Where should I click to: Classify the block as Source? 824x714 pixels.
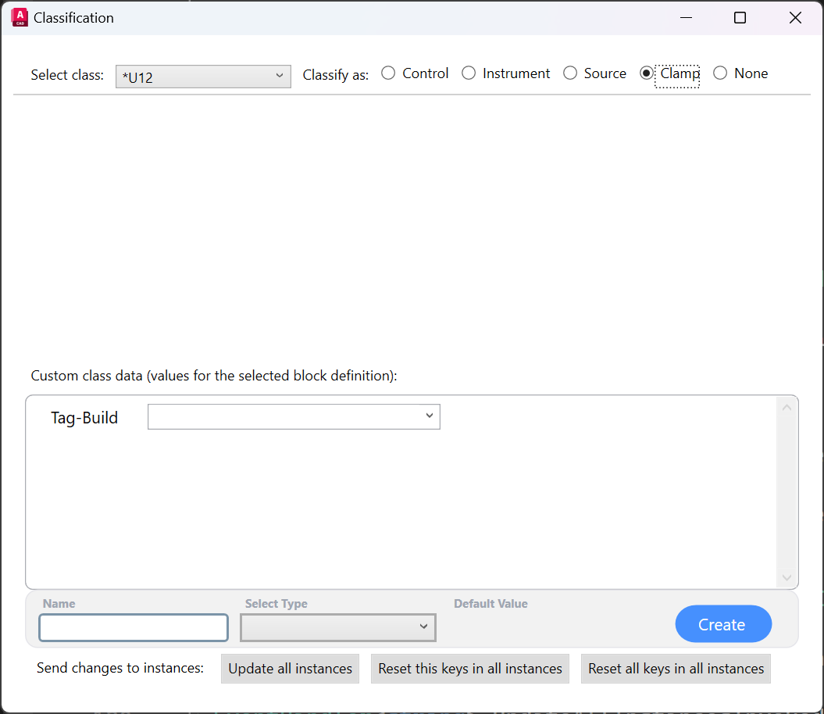594,73
